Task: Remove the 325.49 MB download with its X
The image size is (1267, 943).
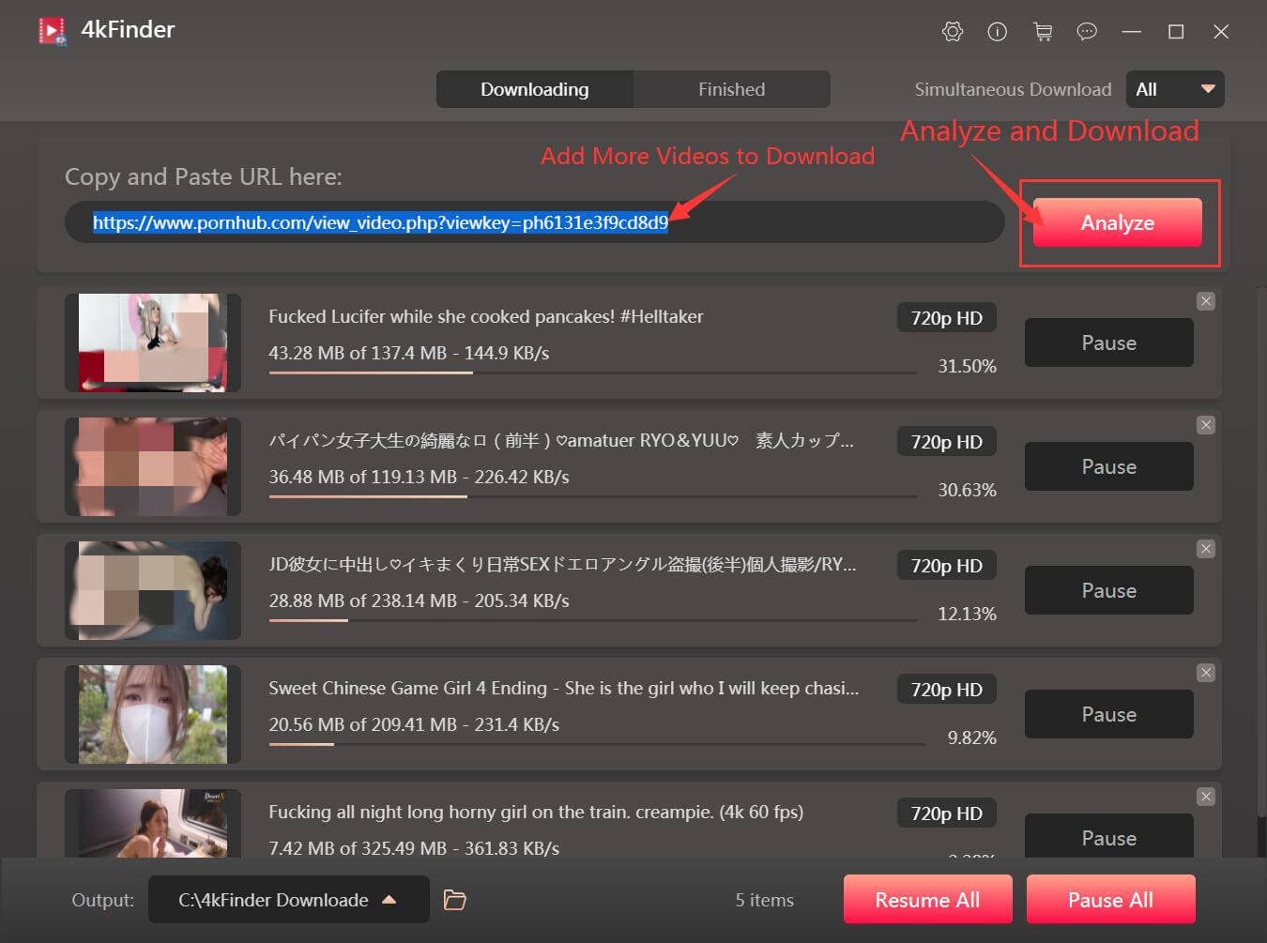Action: pos(1206,797)
